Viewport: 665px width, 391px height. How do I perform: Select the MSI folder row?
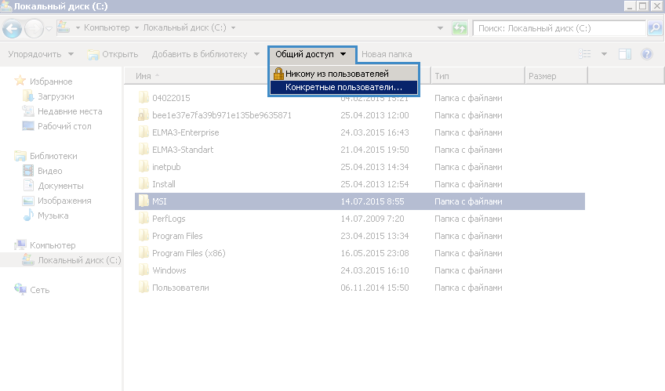[360, 201]
